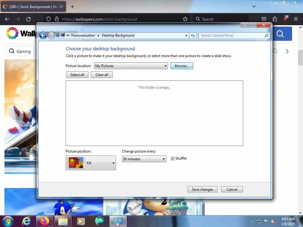Open the Picture position Fill dropdown
This screenshot has height=227, width=303.
pos(91,163)
